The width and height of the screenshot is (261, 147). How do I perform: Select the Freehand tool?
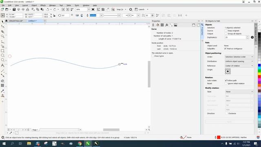point(2,42)
